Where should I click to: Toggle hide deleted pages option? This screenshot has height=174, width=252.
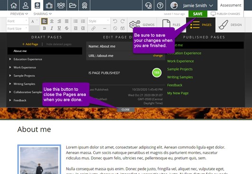(x=59, y=44)
